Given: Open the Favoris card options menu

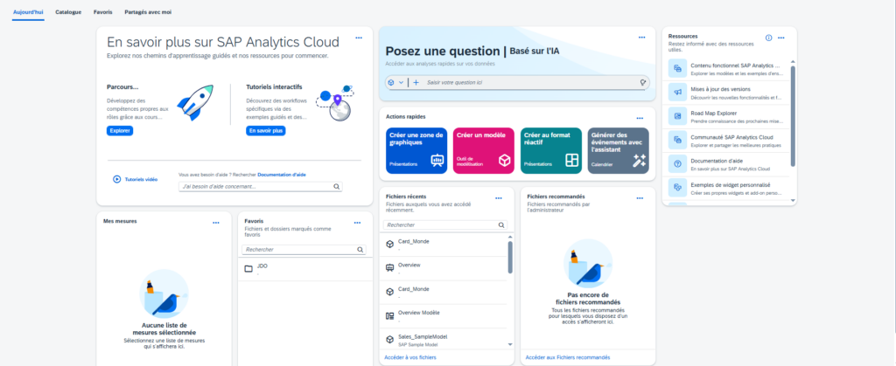Looking at the screenshot, I should click(357, 223).
